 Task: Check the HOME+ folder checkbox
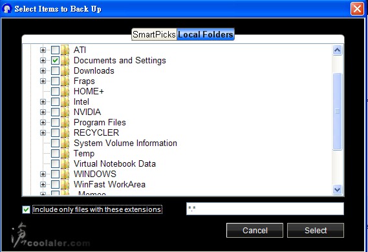click(55, 91)
